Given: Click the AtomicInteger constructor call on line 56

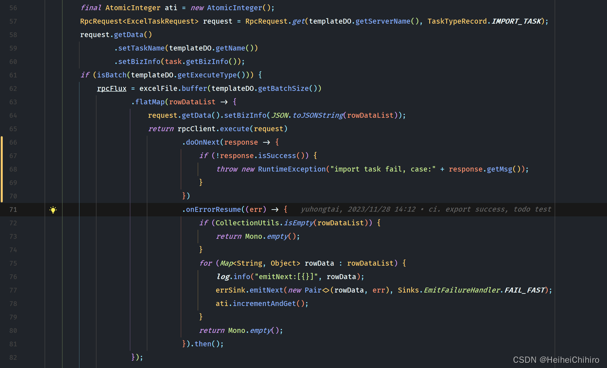Looking at the screenshot, I should tap(234, 8).
